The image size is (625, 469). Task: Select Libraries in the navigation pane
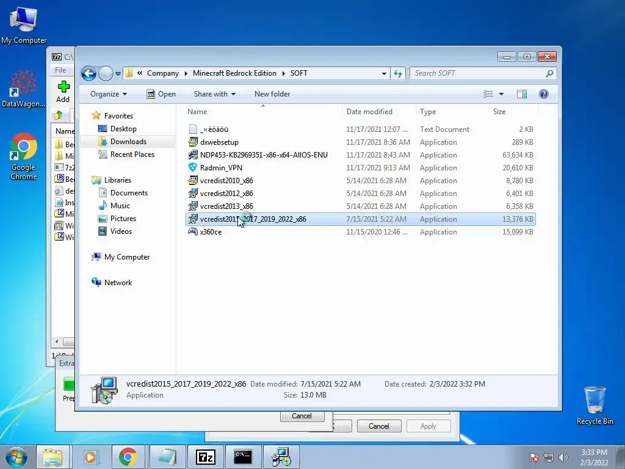(118, 180)
